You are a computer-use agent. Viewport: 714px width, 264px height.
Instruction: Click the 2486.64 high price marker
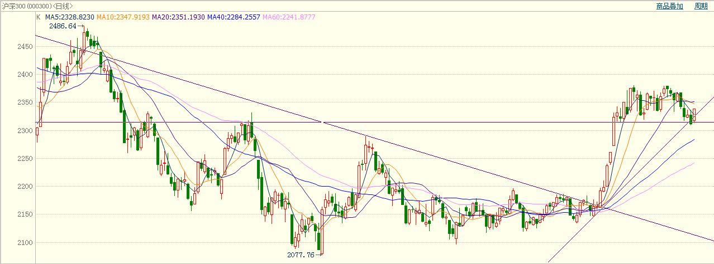coord(63,26)
